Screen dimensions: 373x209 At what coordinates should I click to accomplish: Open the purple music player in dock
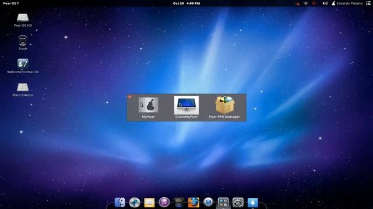[x=164, y=203]
